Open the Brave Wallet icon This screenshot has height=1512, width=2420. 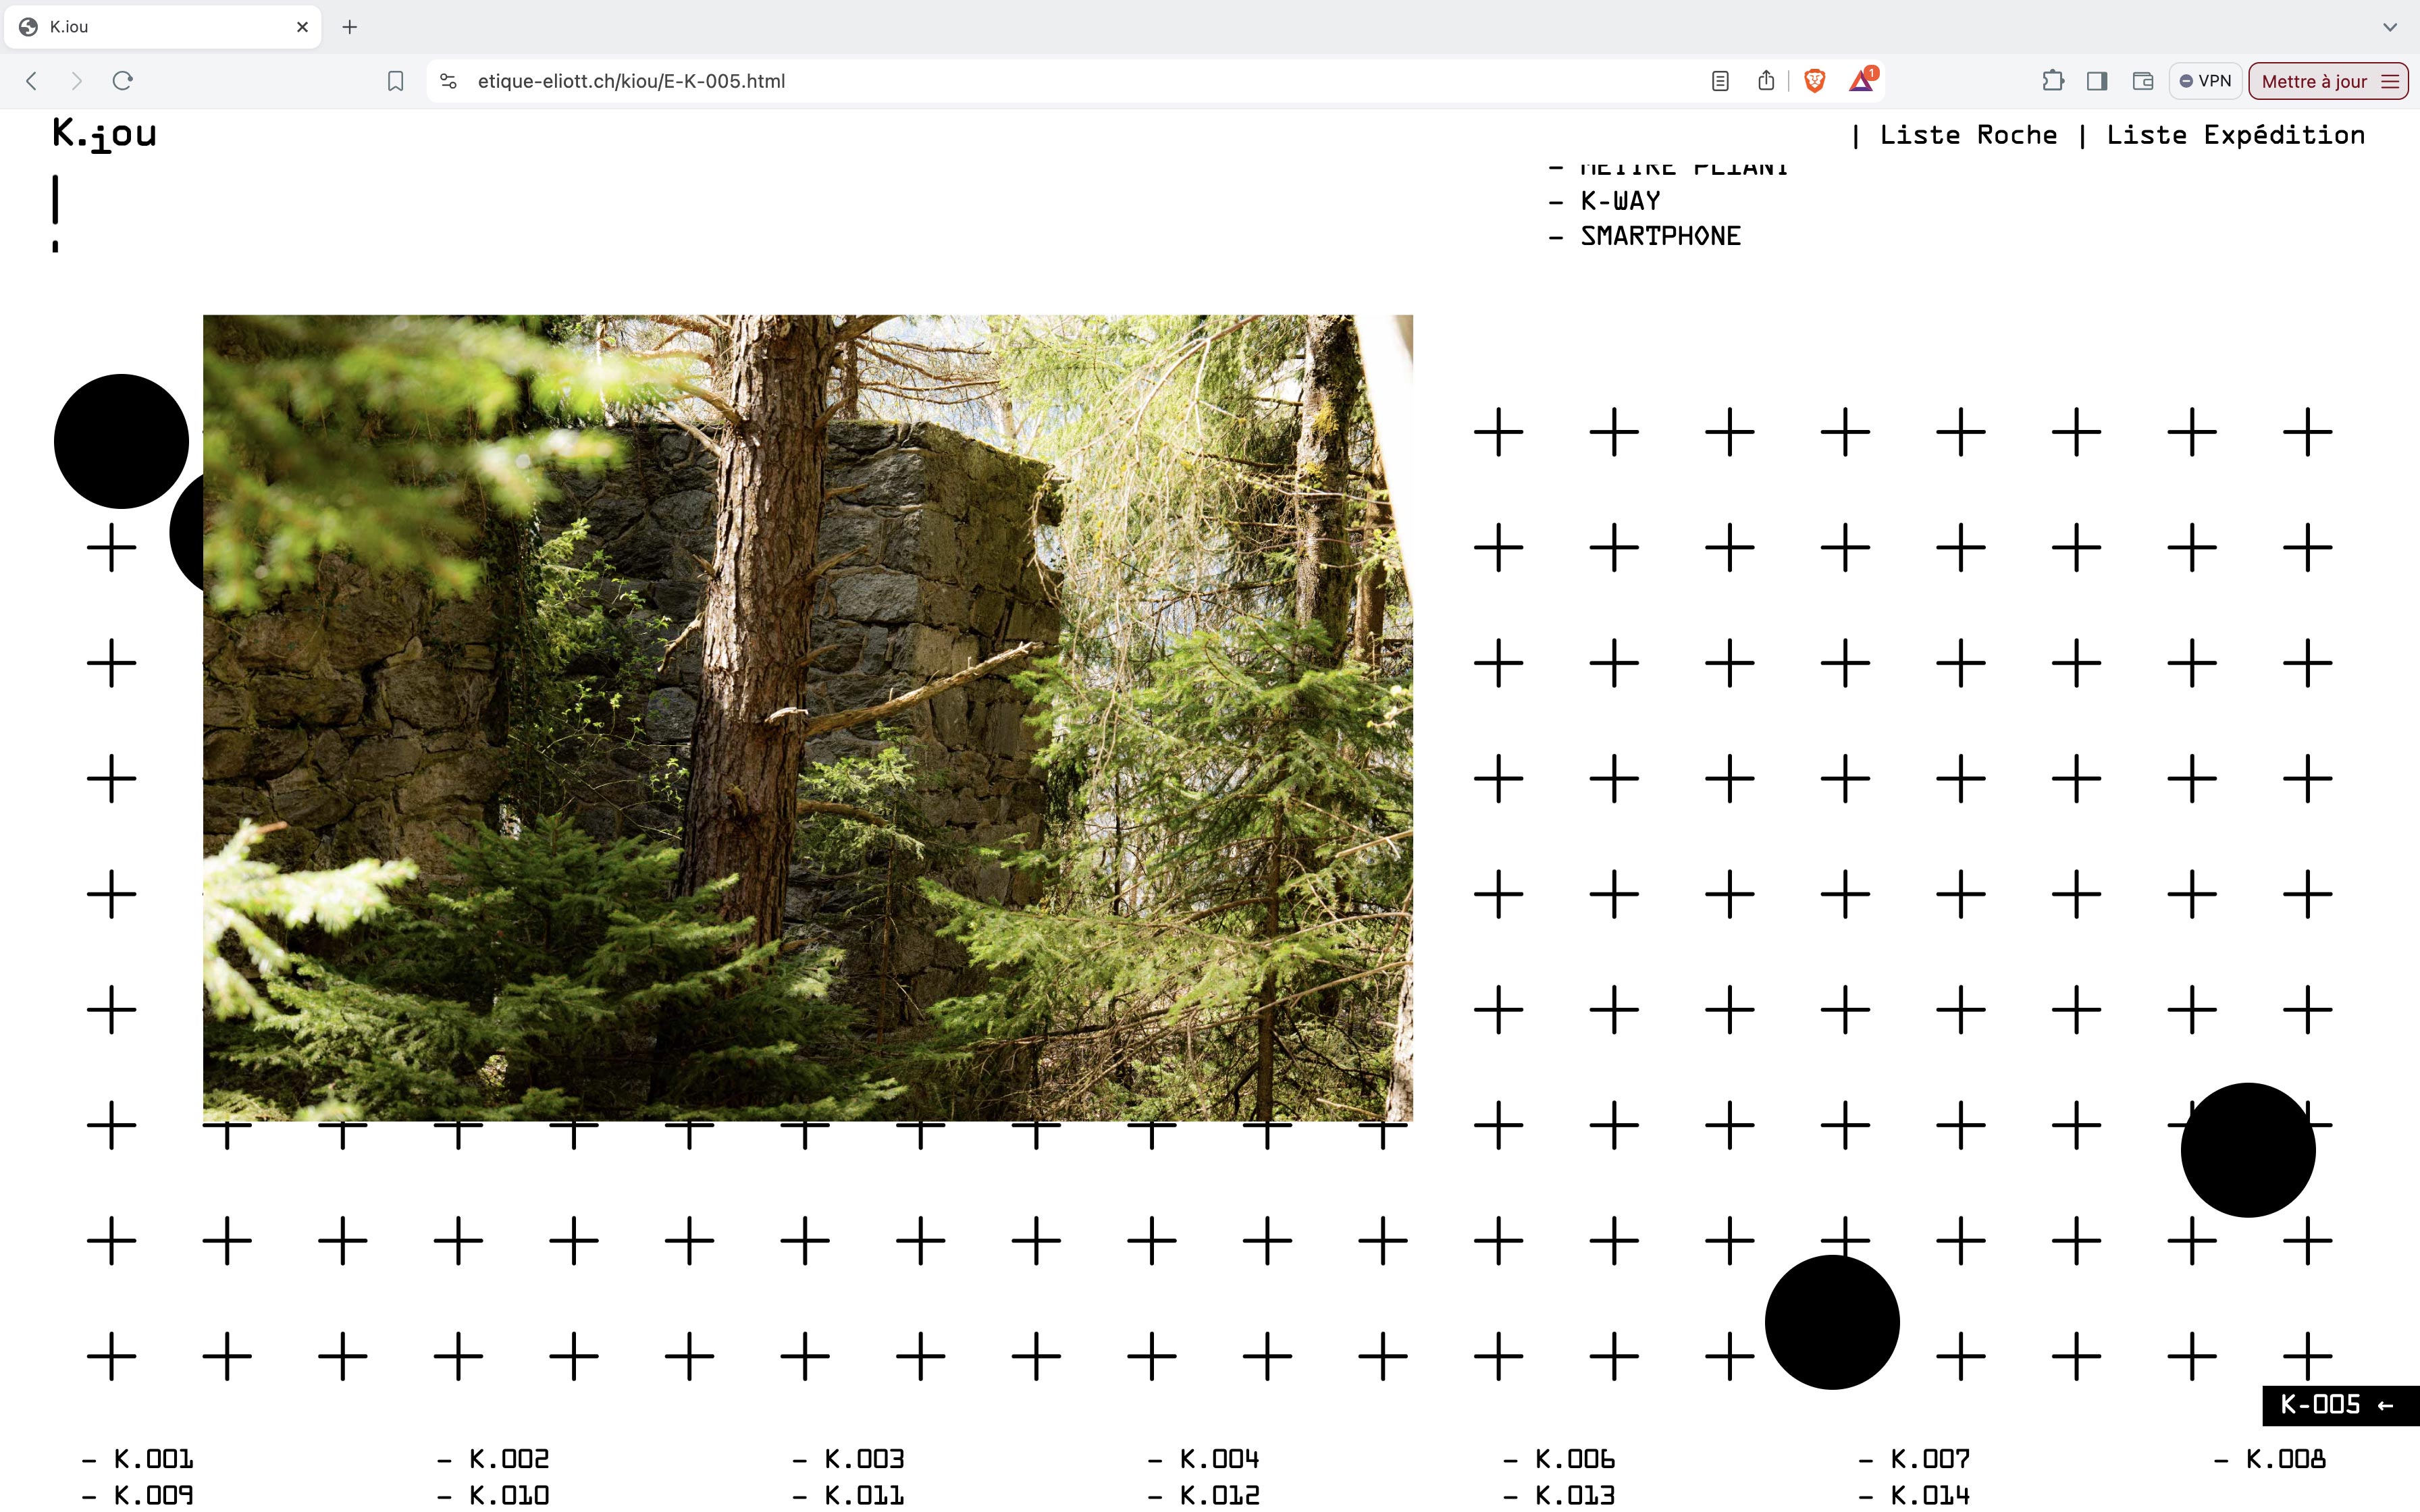(2142, 81)
